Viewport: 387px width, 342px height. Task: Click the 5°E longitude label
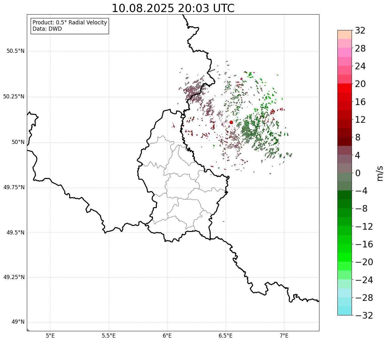(51, 336)
